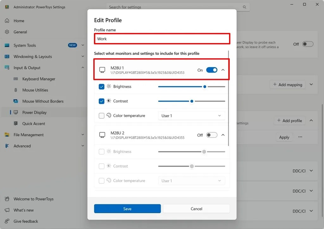This screenshot has width=324, height=229.
Task: Click the Home icon in sidebar
Action: click(x=7, y=21)
